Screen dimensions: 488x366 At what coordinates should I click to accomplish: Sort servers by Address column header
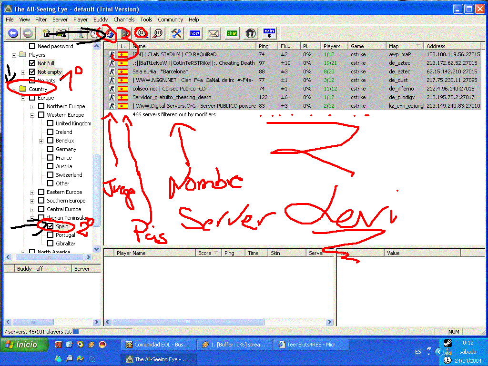(x=453, y=46)
